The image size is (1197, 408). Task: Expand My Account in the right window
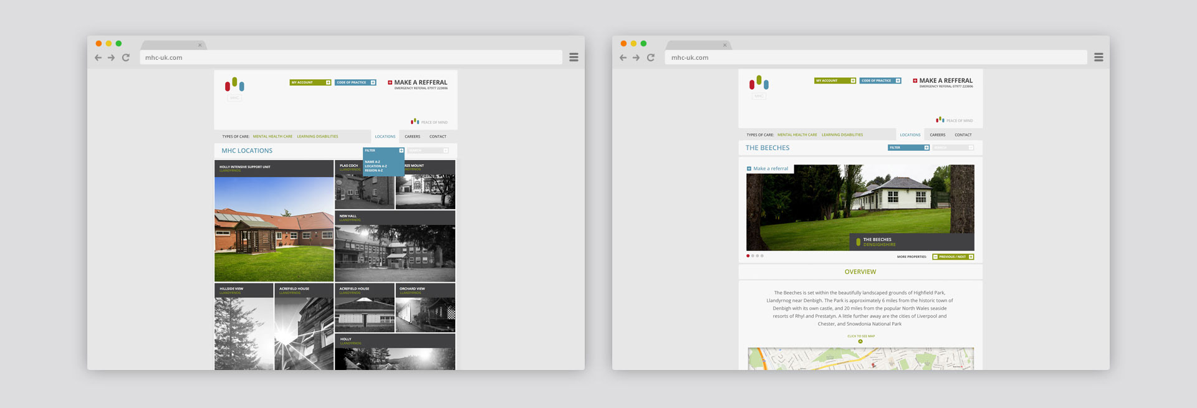(835, 80)
